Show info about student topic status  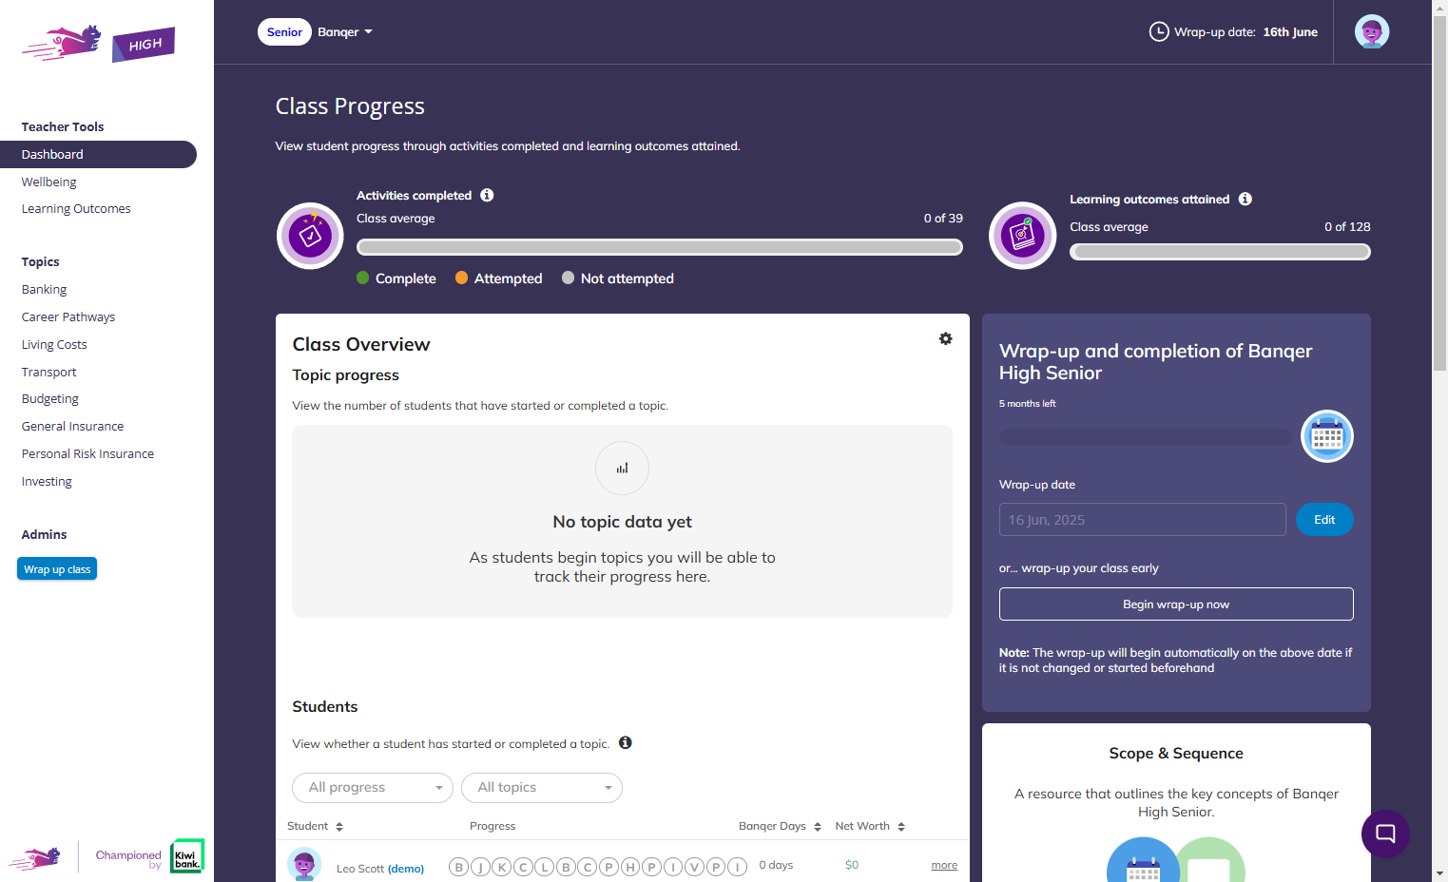pyautogui.click(x=625, y=742)
